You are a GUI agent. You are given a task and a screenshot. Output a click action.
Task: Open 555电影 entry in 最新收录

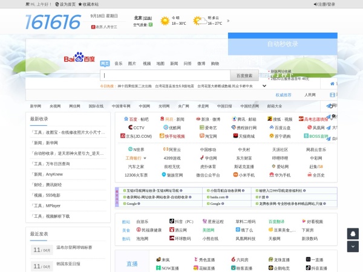[x=53, y=195]
